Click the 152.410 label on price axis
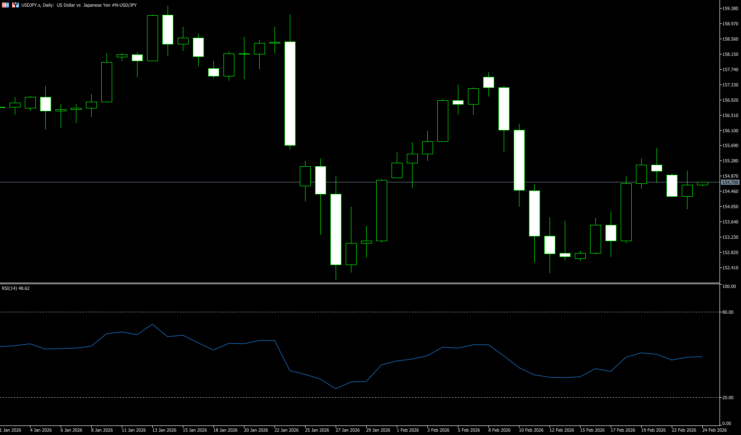Viewport: 741px width, 435px height. pyautogui.click(x=730, y=268)
